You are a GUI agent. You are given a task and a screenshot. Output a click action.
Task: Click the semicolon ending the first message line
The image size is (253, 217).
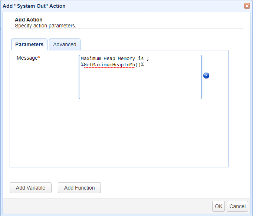coord(148,59)
